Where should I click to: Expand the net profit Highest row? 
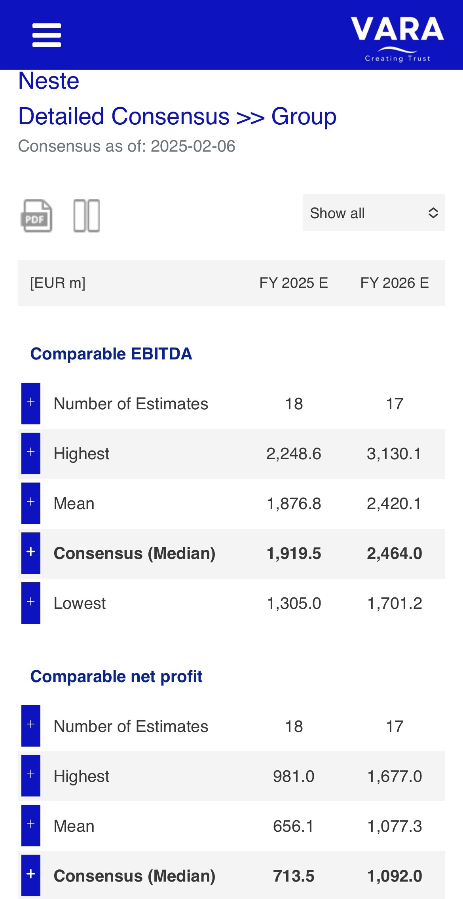point(31,775)
